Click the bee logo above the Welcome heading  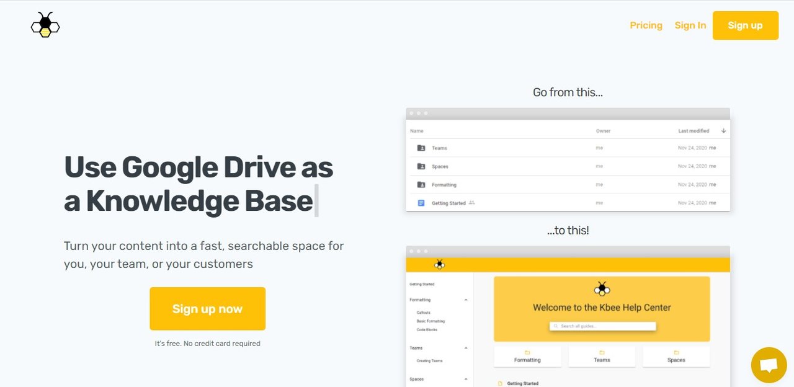point(602,288)
